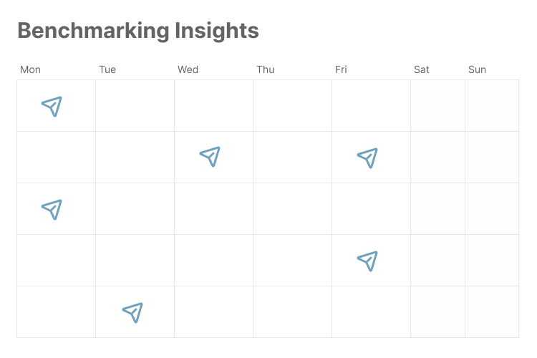Click the send icon in fourth-row Friday cell
The height and width of the screenshot is (358, 537).
click(x=367, y=261)
